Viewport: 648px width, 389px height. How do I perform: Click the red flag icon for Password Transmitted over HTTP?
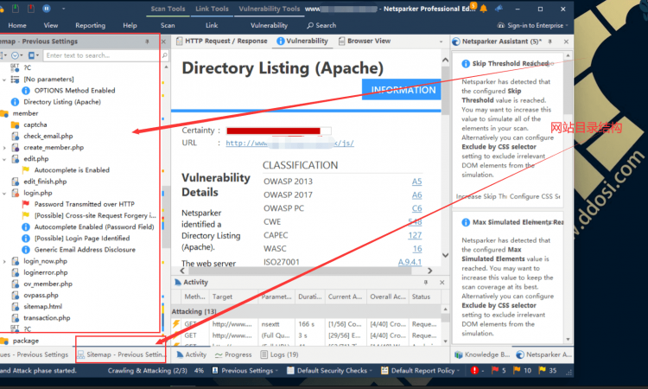pyautogui.click(x=26, y=204)
